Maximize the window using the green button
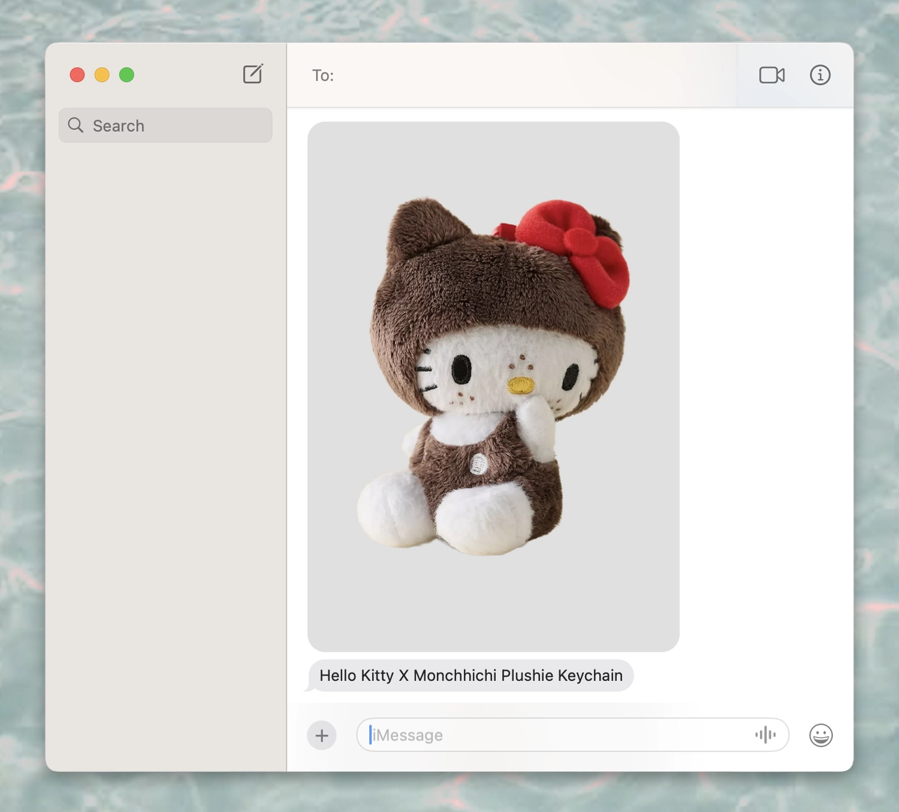Viewport: 899px width, 812px height. click(126, 75)
